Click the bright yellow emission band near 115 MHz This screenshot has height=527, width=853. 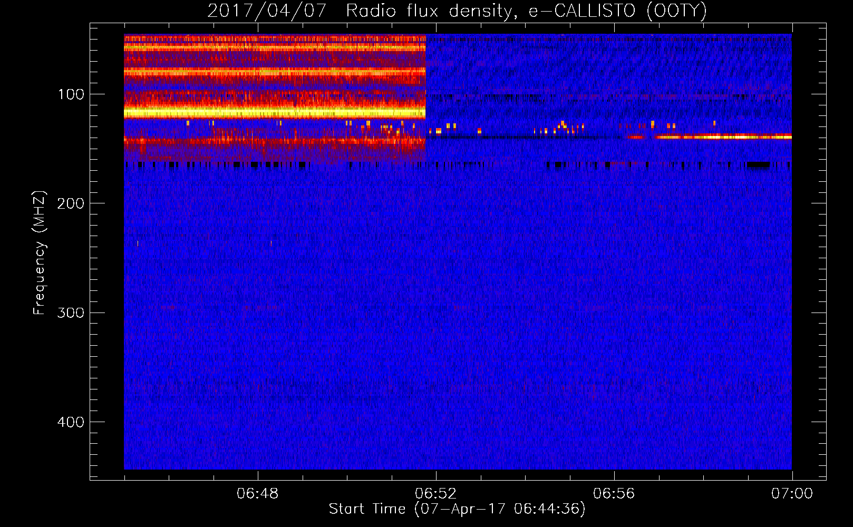click(275, 113)
